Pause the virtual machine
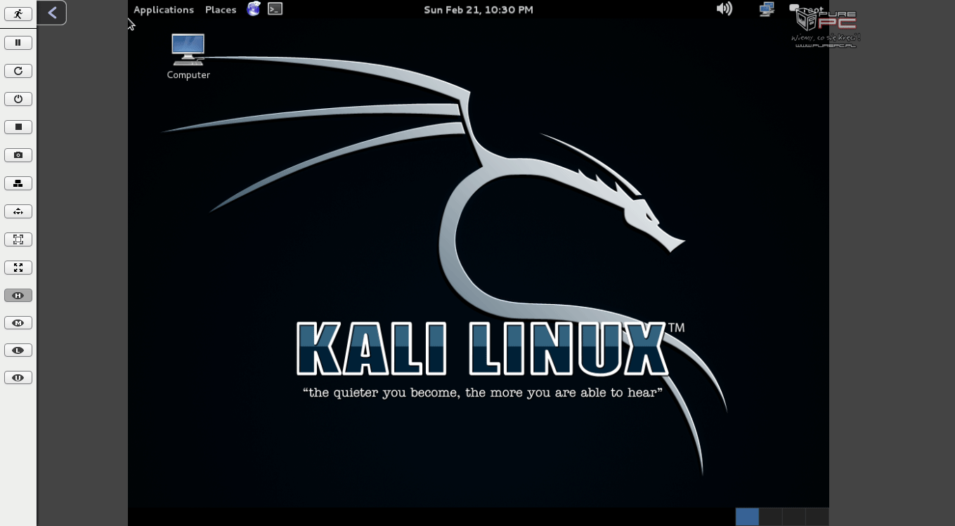 pos(18,42)
